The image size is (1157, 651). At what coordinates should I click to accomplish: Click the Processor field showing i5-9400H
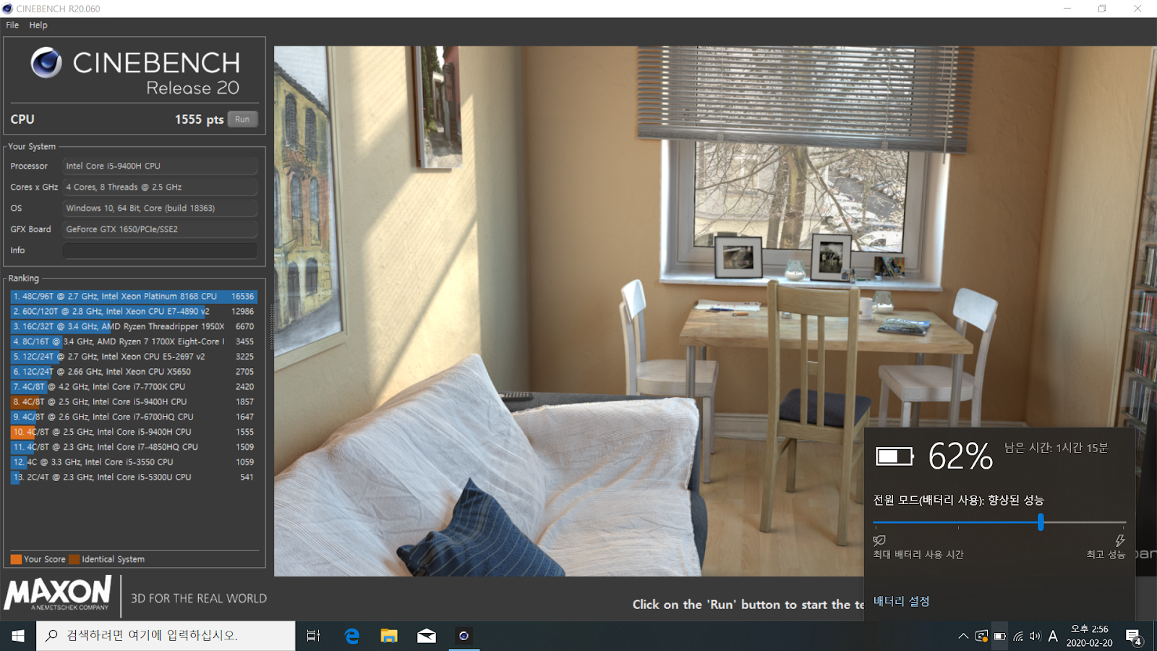tap(159, 166)
